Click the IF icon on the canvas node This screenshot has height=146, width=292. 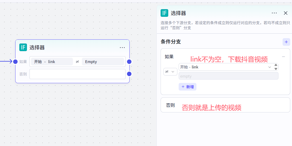[23, 47]
